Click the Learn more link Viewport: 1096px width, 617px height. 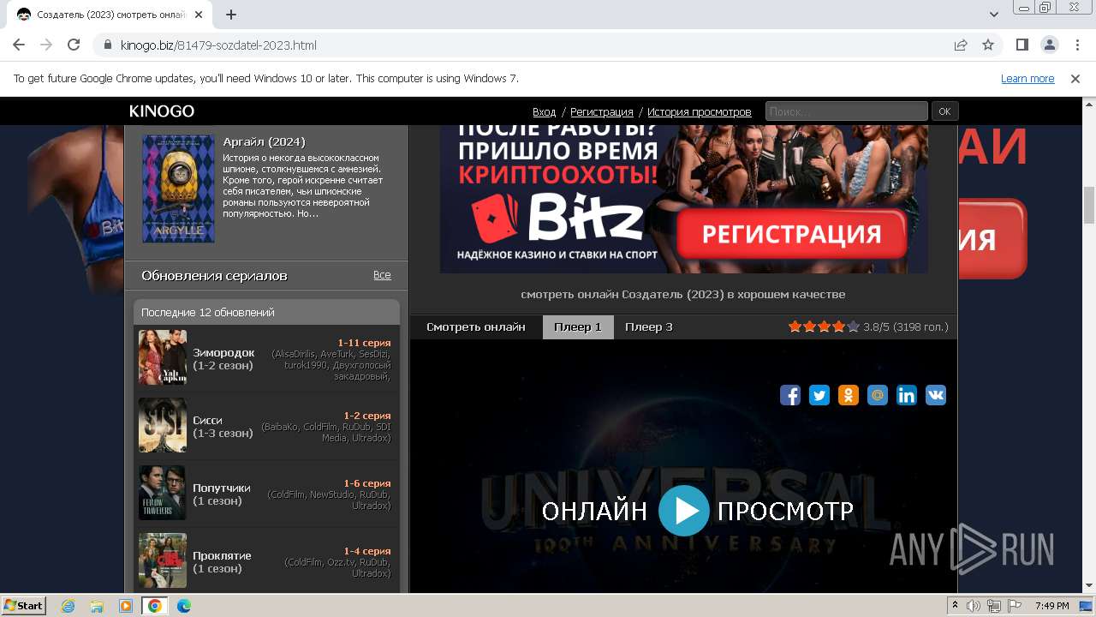click(x=1027, y=78)
